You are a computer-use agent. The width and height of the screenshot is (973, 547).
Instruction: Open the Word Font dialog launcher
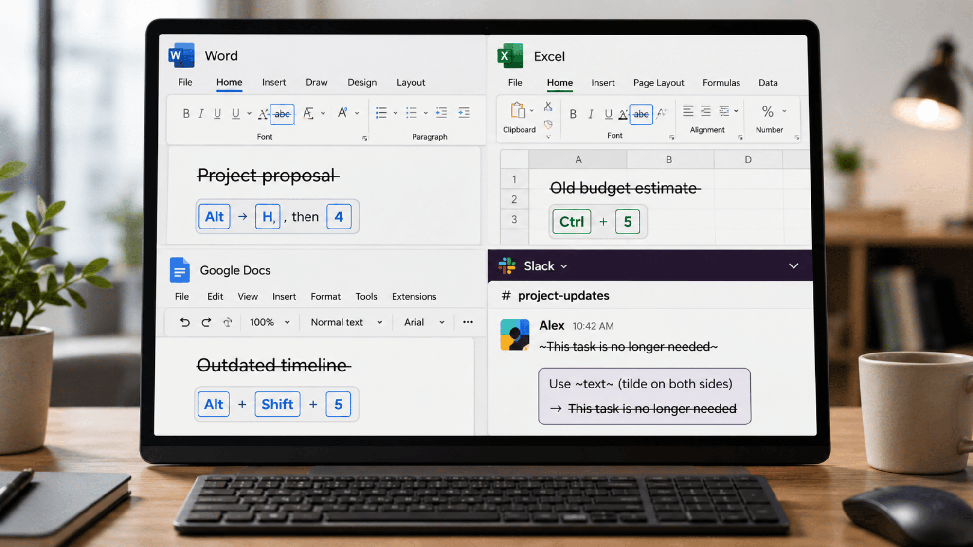pos(365,138)
